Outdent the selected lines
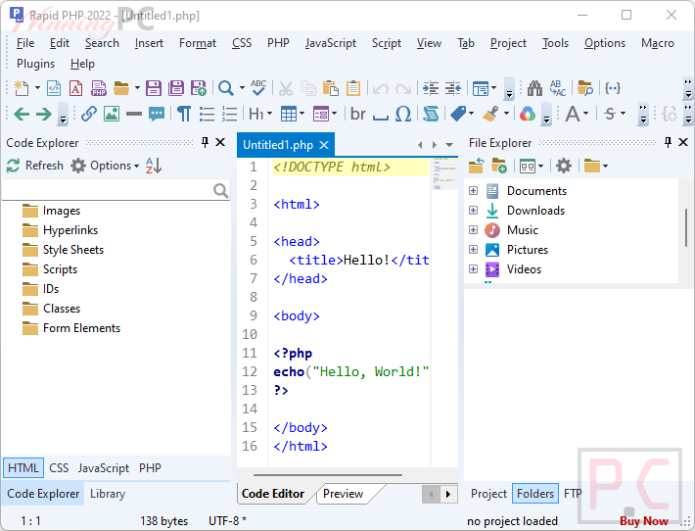 (453, 88)
